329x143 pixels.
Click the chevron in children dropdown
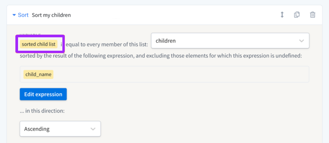301,41
